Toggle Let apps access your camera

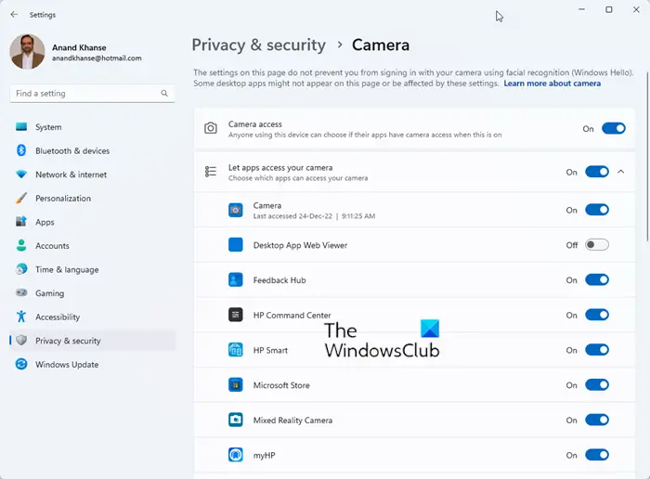[597, 172]
